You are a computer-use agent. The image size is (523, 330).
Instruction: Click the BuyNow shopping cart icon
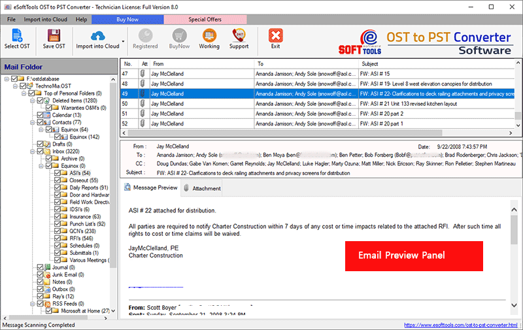(x=179, y=35)
